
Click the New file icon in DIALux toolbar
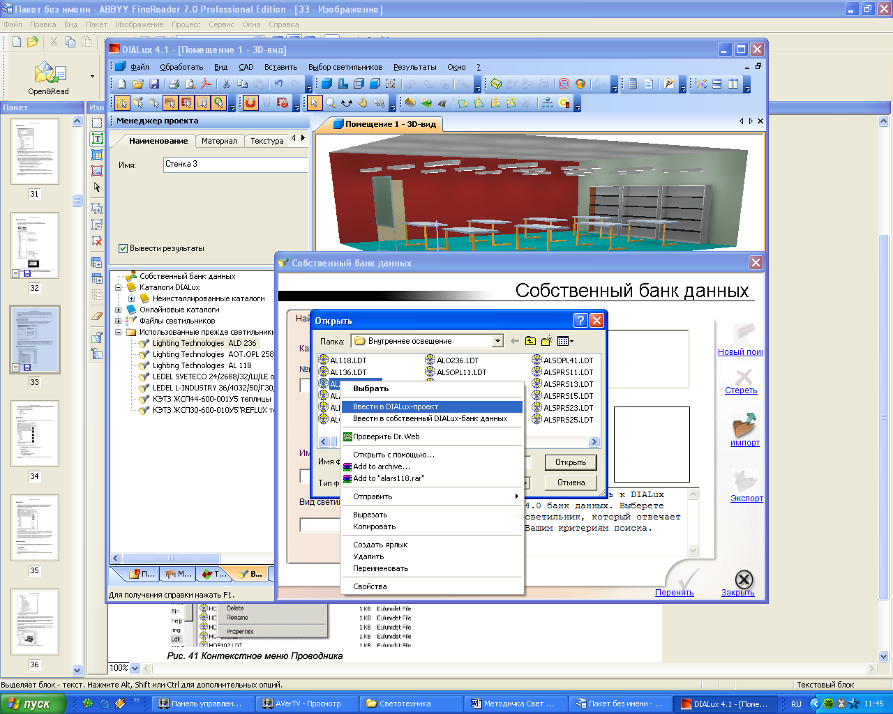tap(121, 84)
